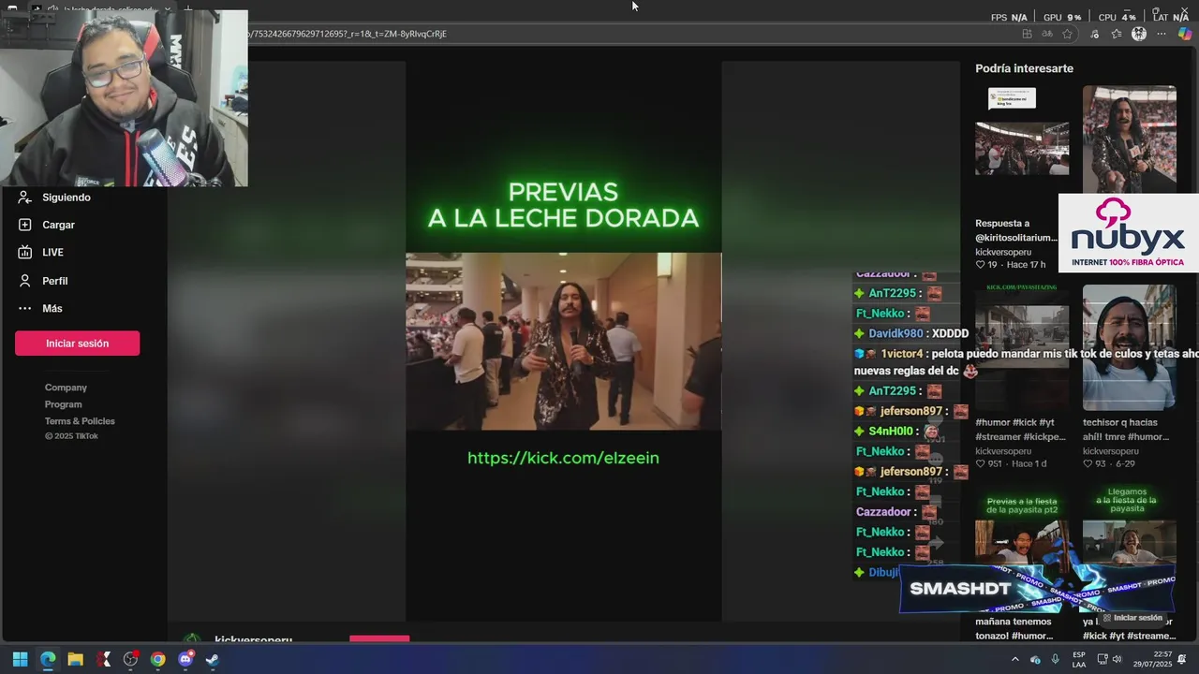The width and height of the screenshot is (1199, 674).
Task: Open the volume speaker tray icon
Action: tap(1118, 660)
